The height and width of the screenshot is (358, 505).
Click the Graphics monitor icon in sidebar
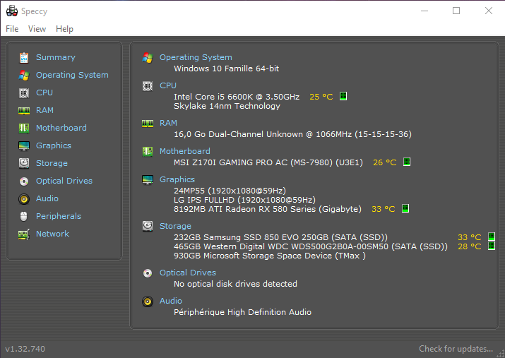(x=24, y=146)
